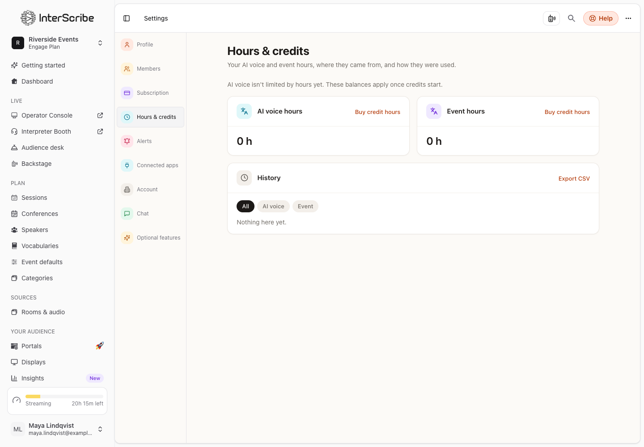The width and height of the screenshot is (644, 447).
Task: Click the Streaming usage progress bar
Action: pyautogui.click(x=64, y=396)
